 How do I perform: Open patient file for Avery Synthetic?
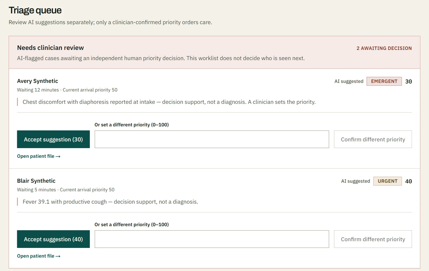39,156
